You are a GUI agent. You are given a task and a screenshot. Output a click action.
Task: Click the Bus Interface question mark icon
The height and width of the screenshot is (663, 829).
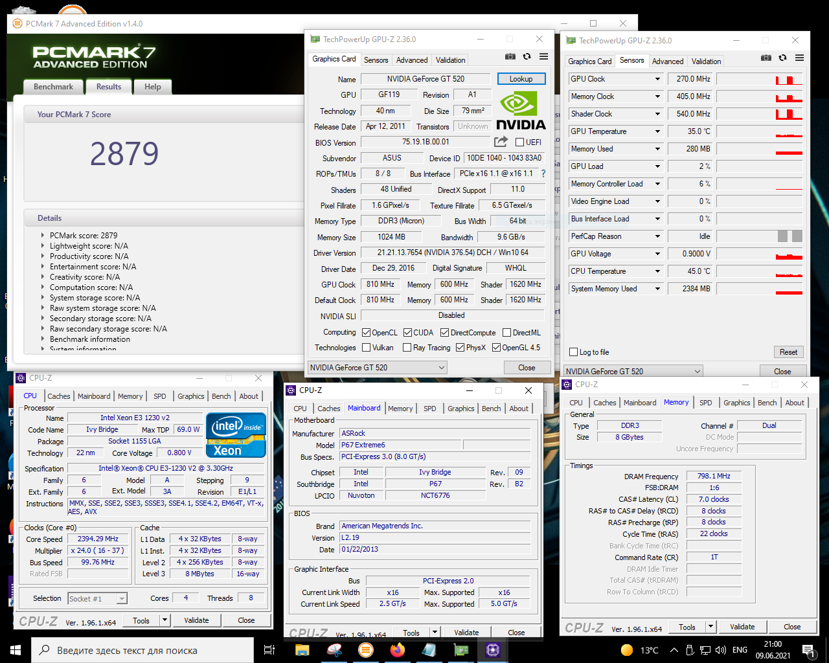pyautogui.click(x=543, y=174)
